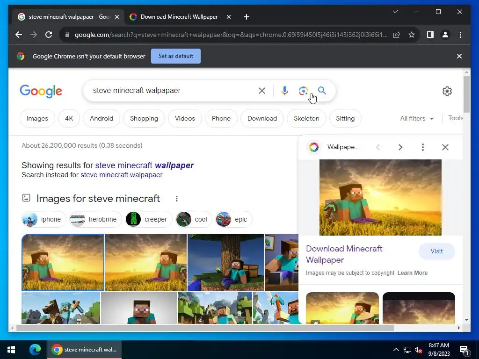Share this page from address bar
Viewport: 479px width, 359px height.
(397, 35)
